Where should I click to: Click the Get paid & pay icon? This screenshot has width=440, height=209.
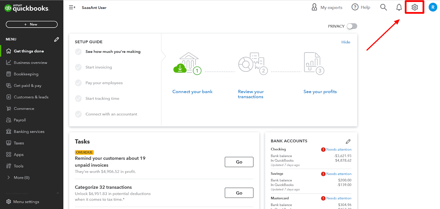[9, 86]
